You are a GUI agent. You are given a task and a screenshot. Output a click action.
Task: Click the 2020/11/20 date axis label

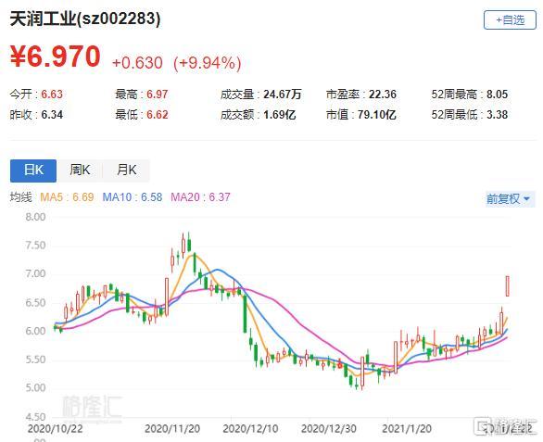coord(172,429)
